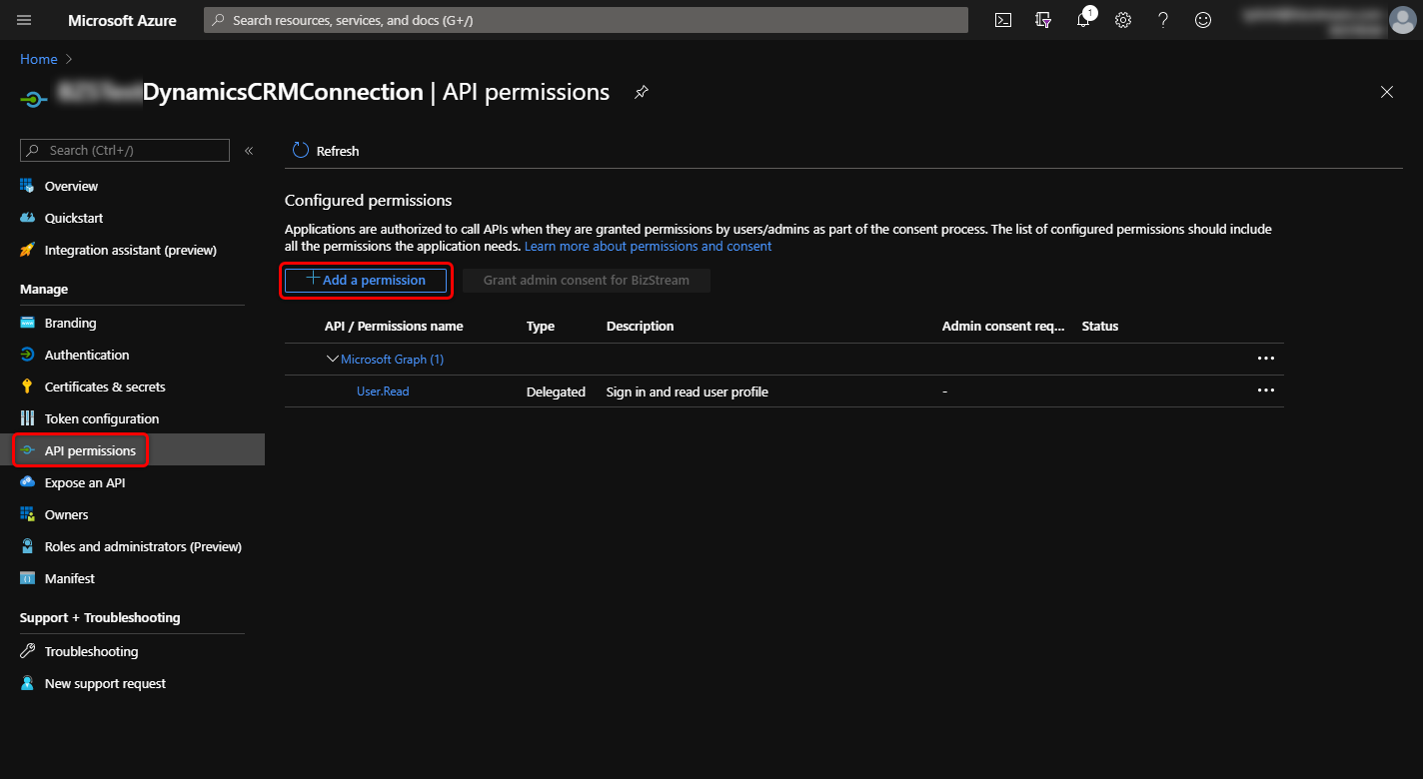The width and height of the screenshot is (1423, 779).
Task: Click the API / Permissions name column header
Action: 394,326
